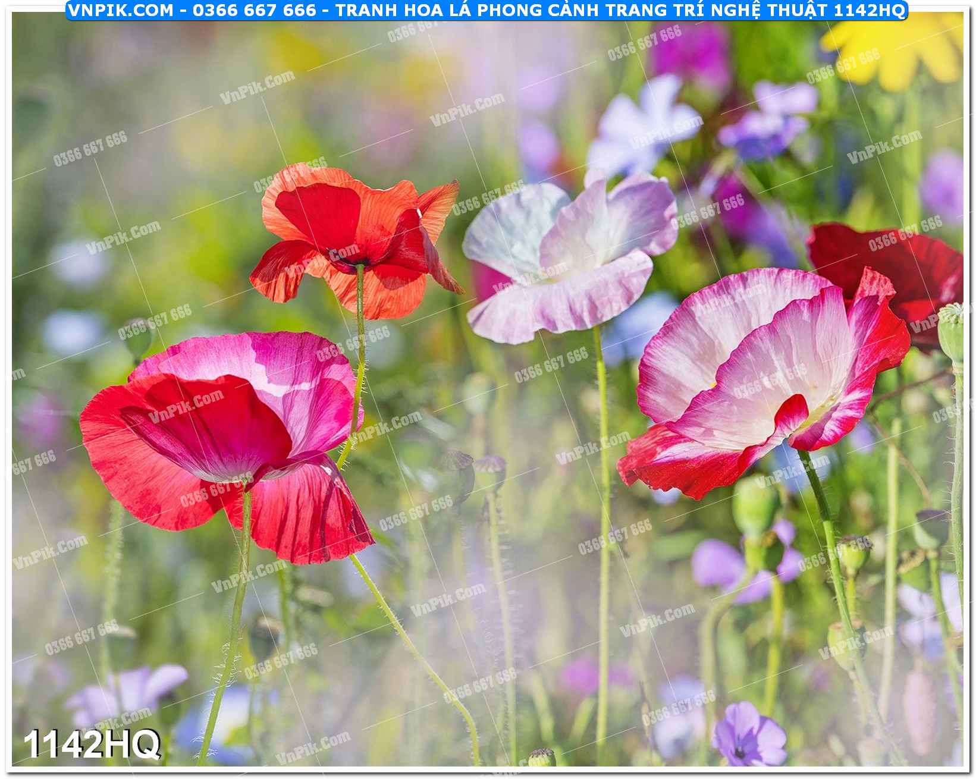Click the green poppy seed pod at right edge
976x779 pixels.
click(x=952, y=333)
